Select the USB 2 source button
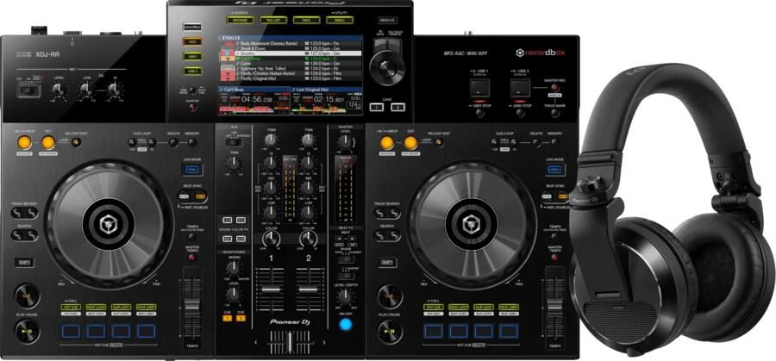 [x=191, y=72]
